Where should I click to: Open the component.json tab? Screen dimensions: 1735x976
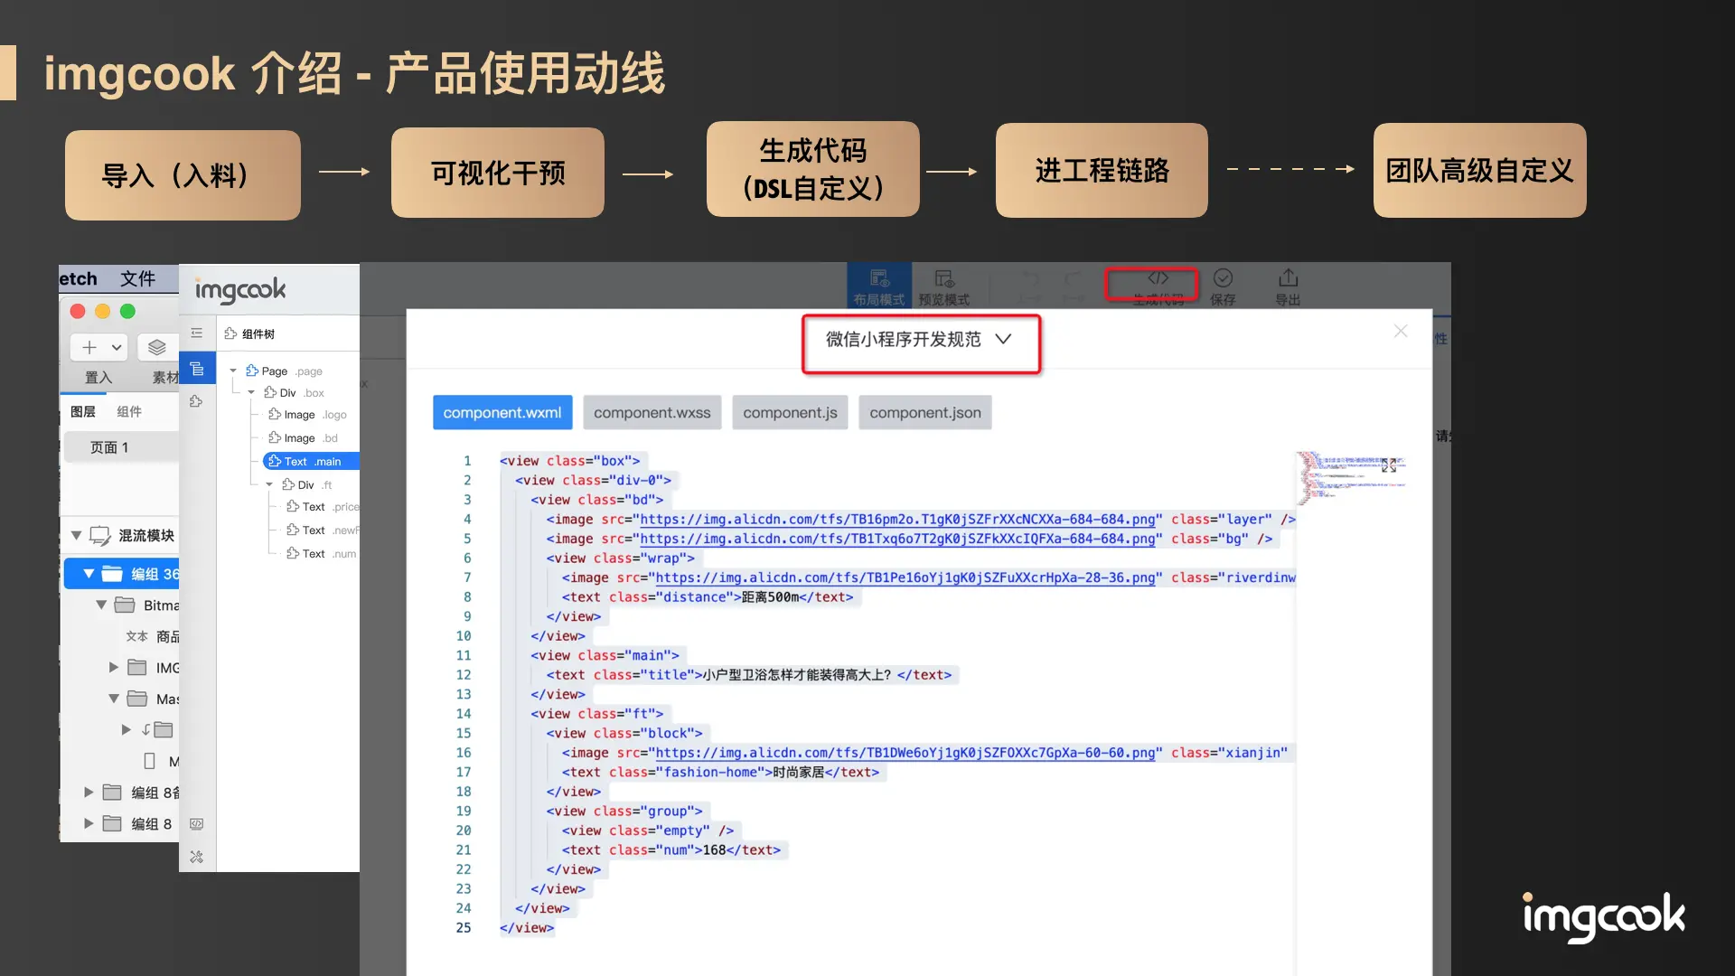coord(924,413)
